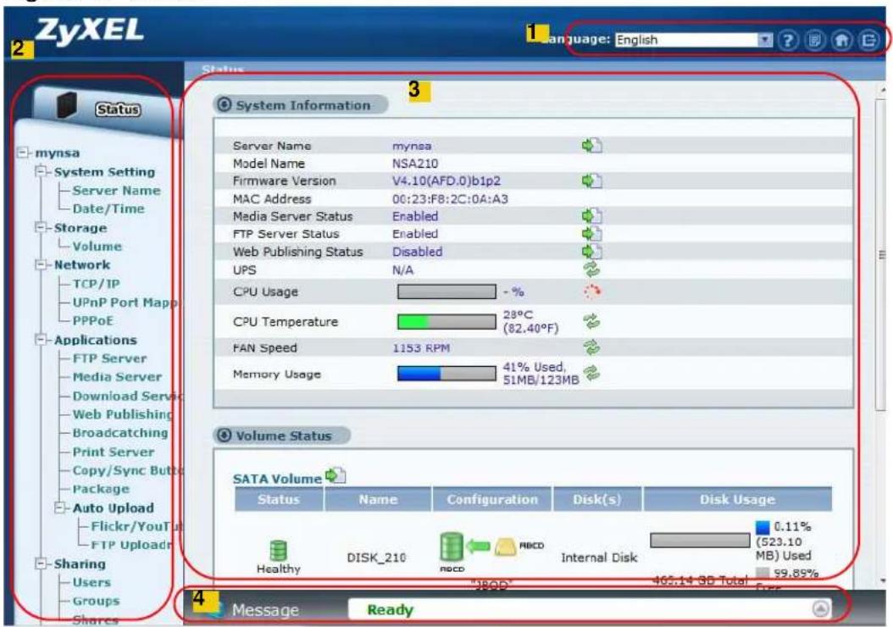Click the edit icon beside Server Name
The width and height of the screenshot is (893, 627).
[x=591, y=146]
